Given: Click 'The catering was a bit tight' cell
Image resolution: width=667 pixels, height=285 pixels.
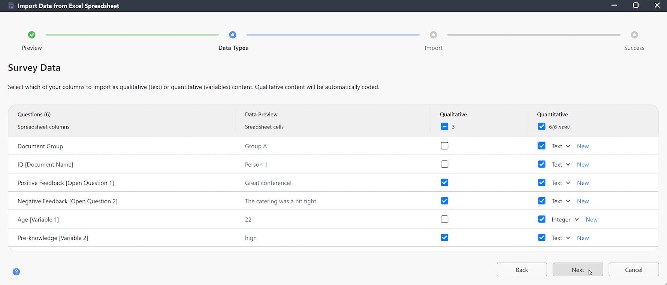Looking at the screenshot, I should [281, 201].
